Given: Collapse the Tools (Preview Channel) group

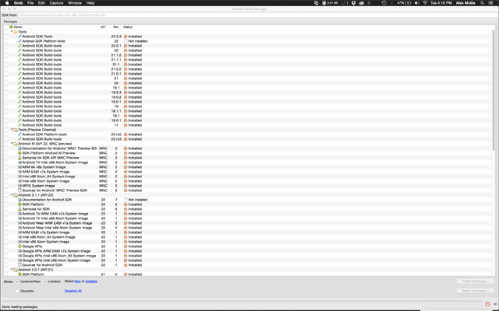Looking at the screenshot, I should pos(12,130).
